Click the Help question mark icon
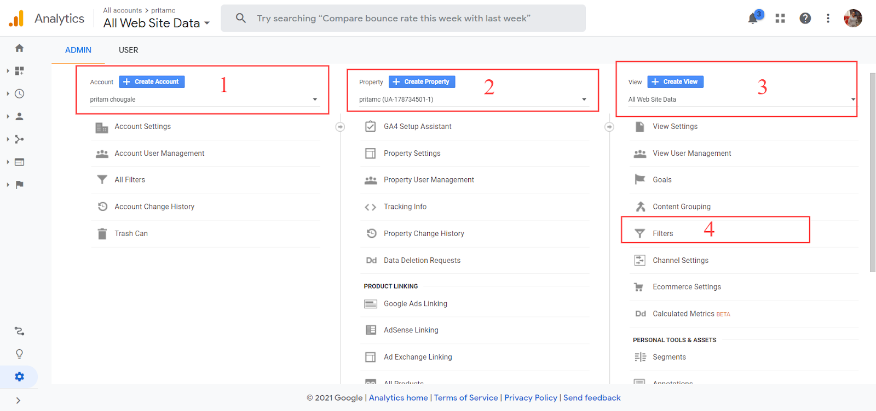876x411 pixels. point(805,19)
